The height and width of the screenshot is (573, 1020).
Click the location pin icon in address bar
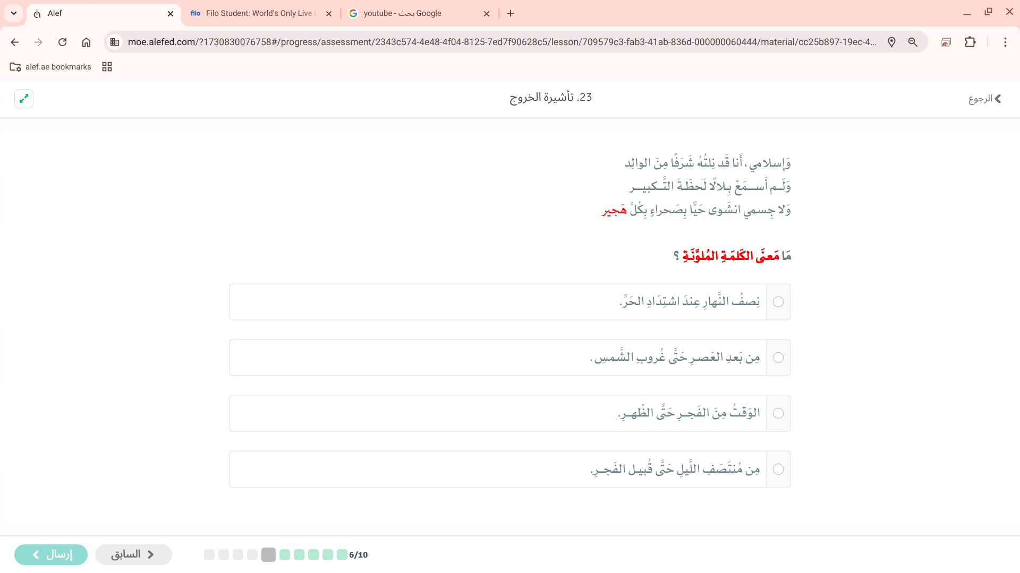point(891,42)
